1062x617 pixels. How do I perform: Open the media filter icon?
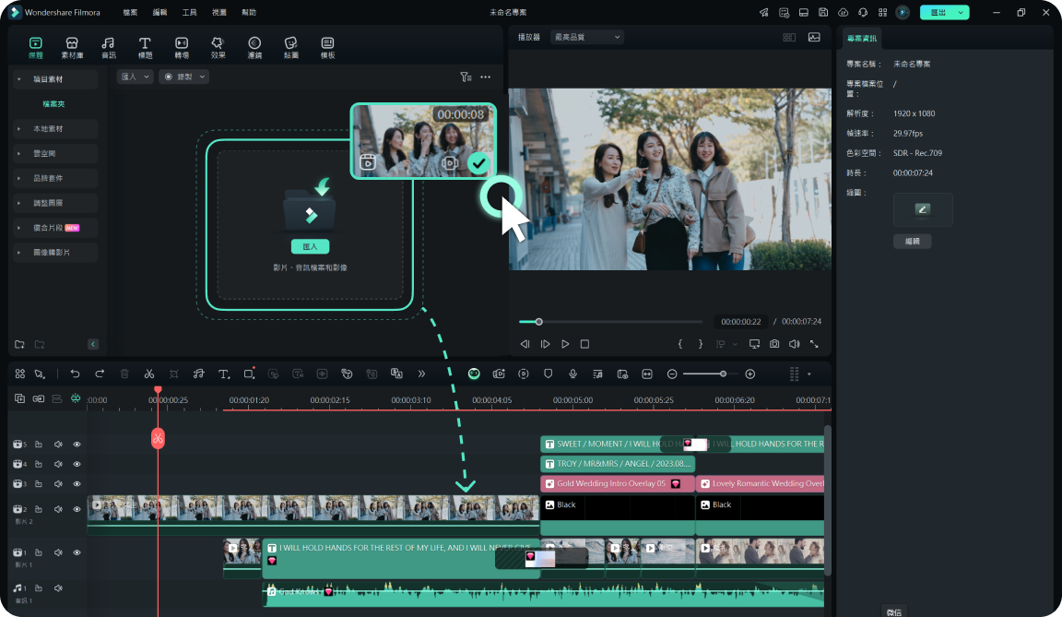pos(466,77)
